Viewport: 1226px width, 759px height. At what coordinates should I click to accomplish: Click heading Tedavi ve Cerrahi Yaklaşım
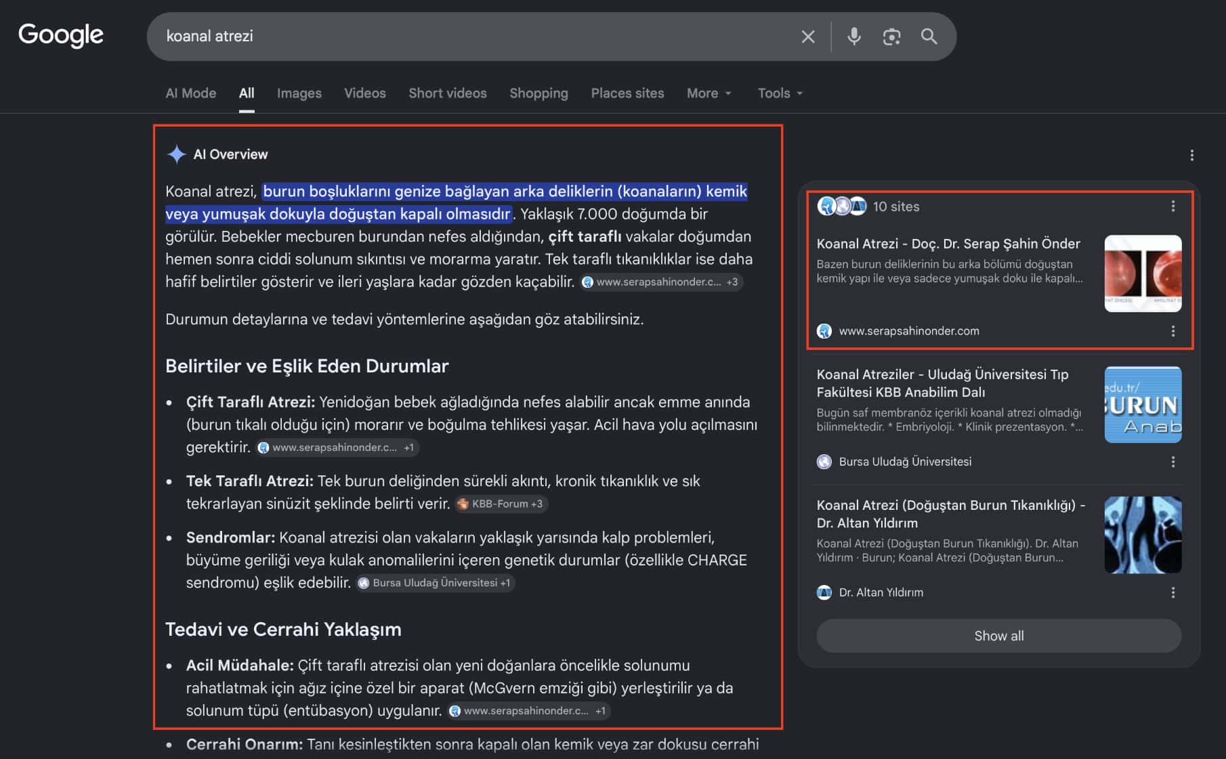point(283,630)
